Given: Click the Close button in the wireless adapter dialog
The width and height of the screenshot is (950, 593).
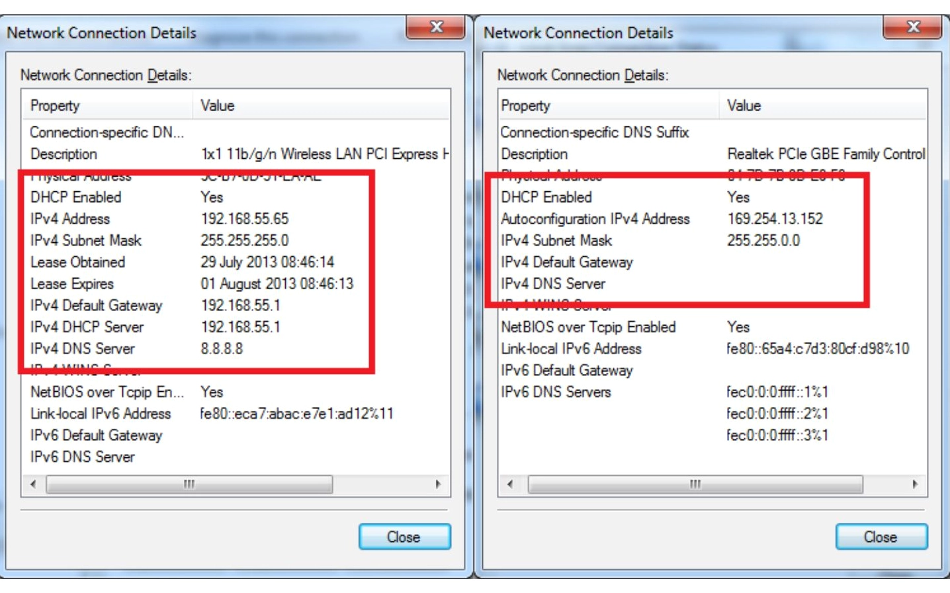Looking at the screenshot, I should point(404,537).
